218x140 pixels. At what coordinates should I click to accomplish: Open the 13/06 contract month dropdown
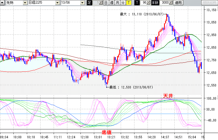[82, 3]
